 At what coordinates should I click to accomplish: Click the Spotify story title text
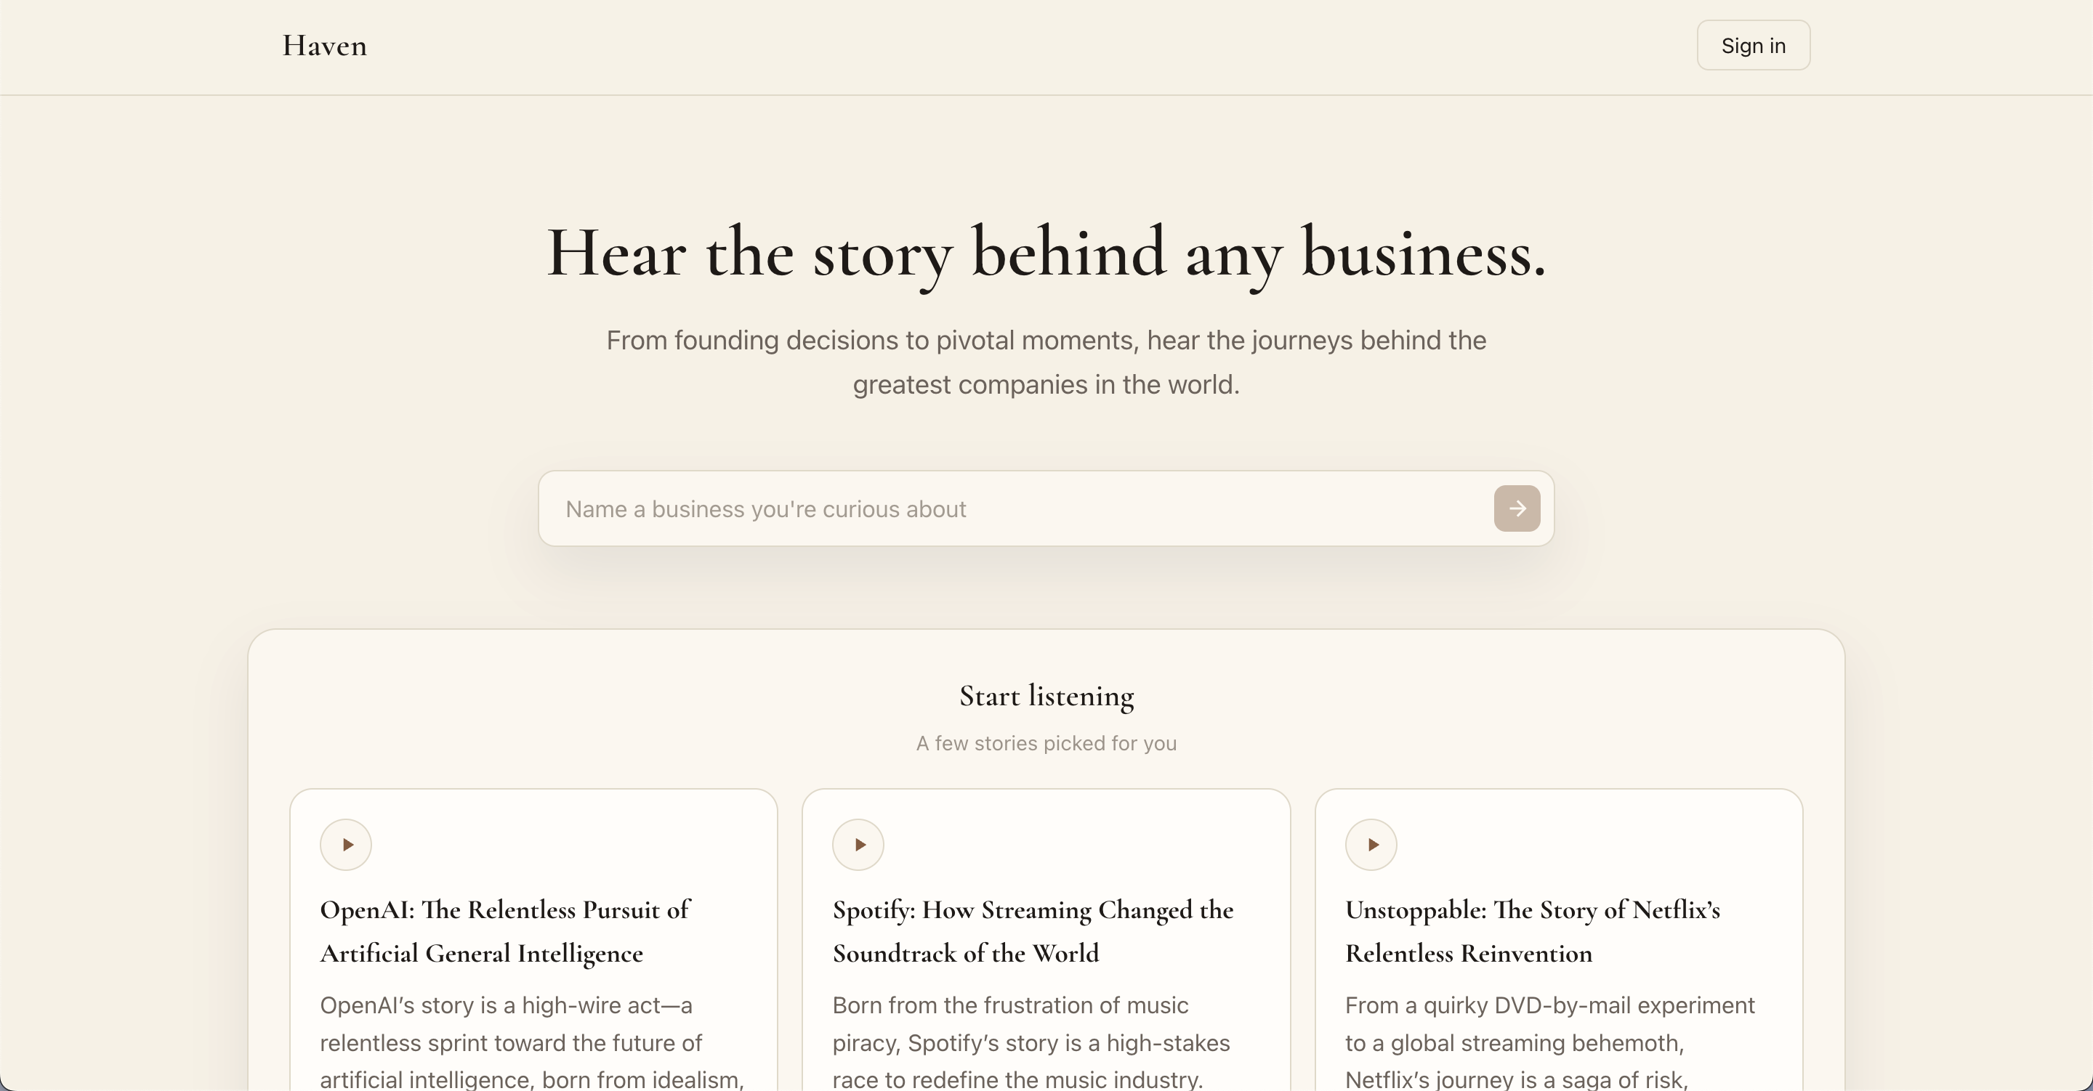point(1033,931)
